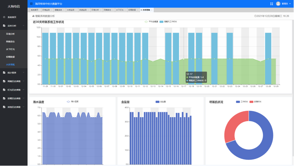Image resolution: width=294 pixels, height=166 pixels.
Task: Collapse sidebar with the hamburger menu icon
Action: coord(31,4)
